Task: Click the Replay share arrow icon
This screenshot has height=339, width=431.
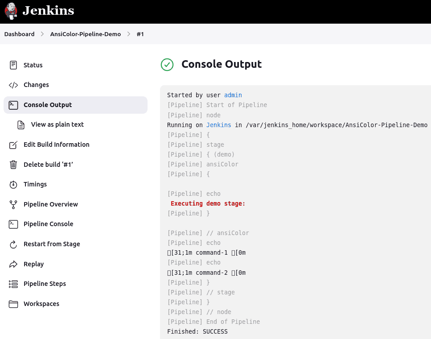Action: pos(13,264)
